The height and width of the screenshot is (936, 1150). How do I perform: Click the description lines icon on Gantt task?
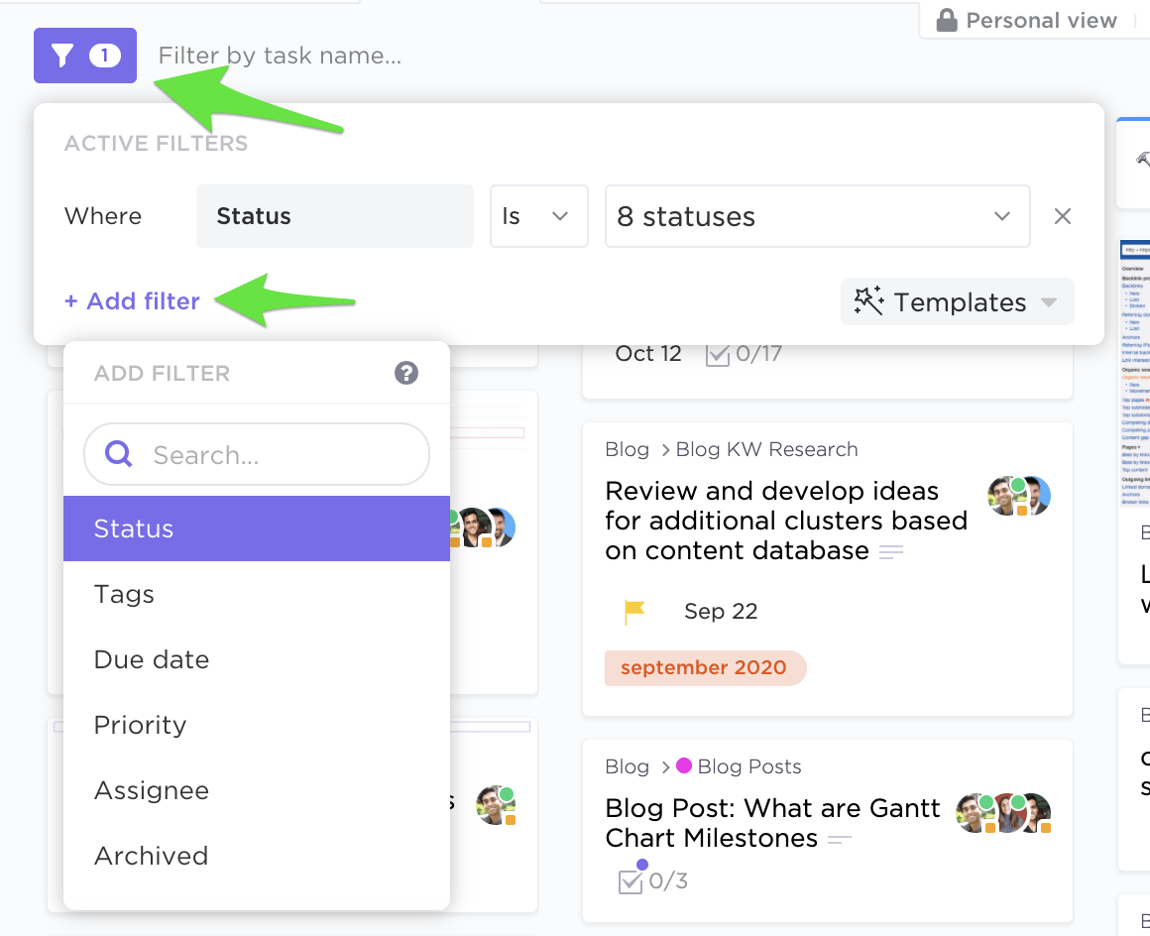coord(840,840)
